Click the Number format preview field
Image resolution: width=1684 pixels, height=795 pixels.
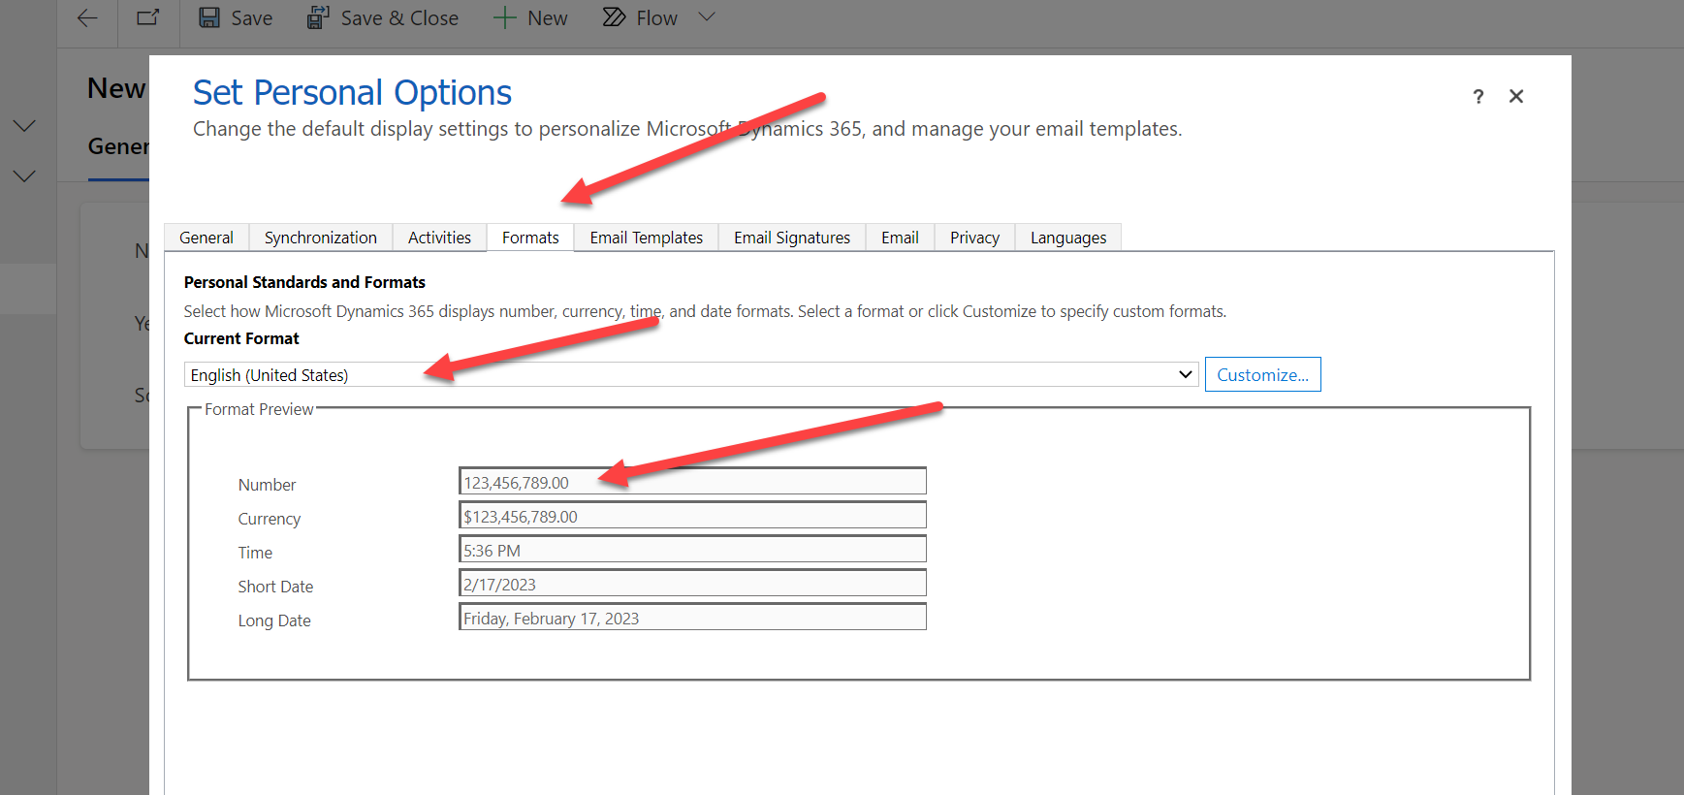point(692,482)
